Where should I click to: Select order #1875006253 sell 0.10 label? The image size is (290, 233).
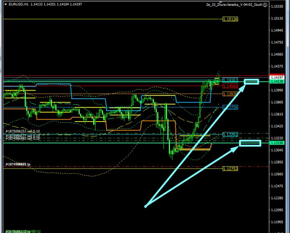click(x=23, y=131)
